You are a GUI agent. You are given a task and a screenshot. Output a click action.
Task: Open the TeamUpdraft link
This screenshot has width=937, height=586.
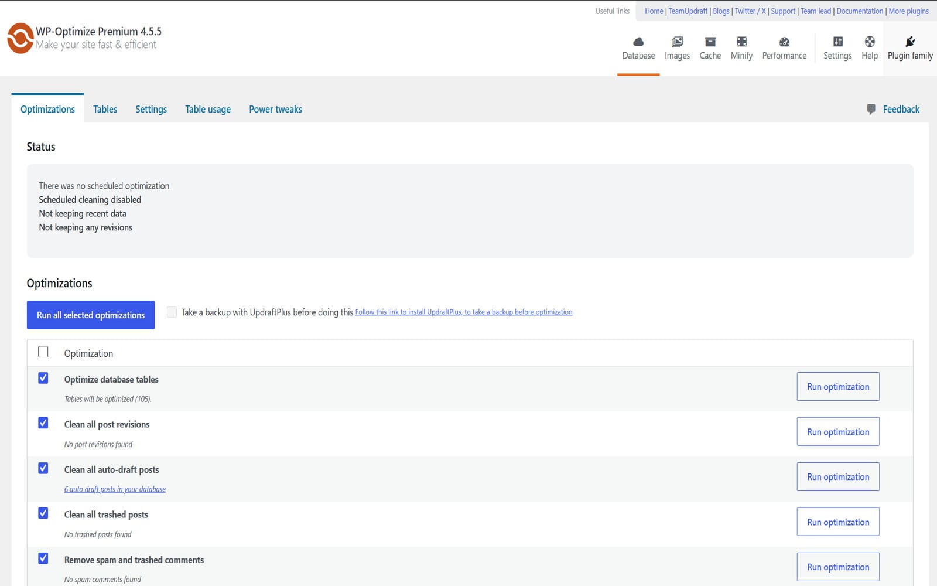pyautogui.click(x=688, y=11)
